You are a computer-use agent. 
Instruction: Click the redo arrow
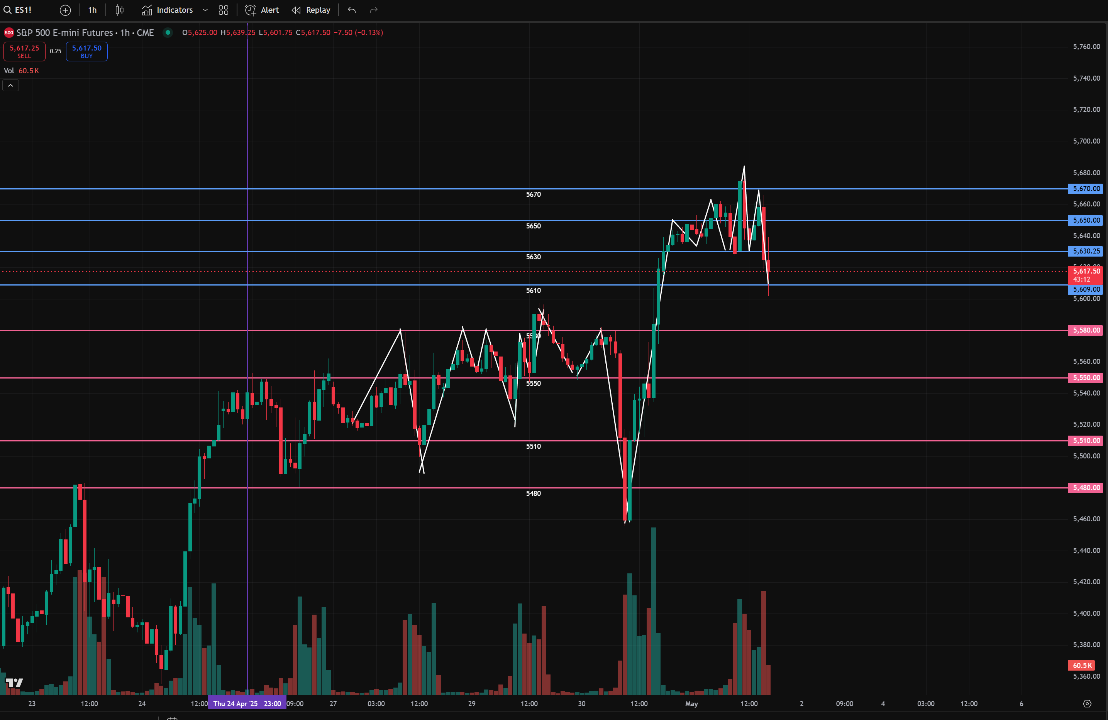[373, 10]
